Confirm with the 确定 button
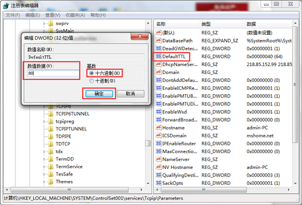This screenshot has width=302, height=205. 99,94
